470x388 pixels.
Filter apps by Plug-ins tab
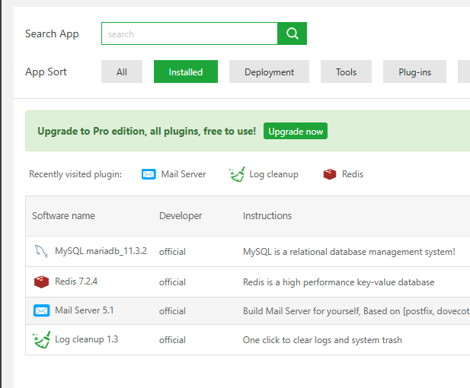[414, 72]
